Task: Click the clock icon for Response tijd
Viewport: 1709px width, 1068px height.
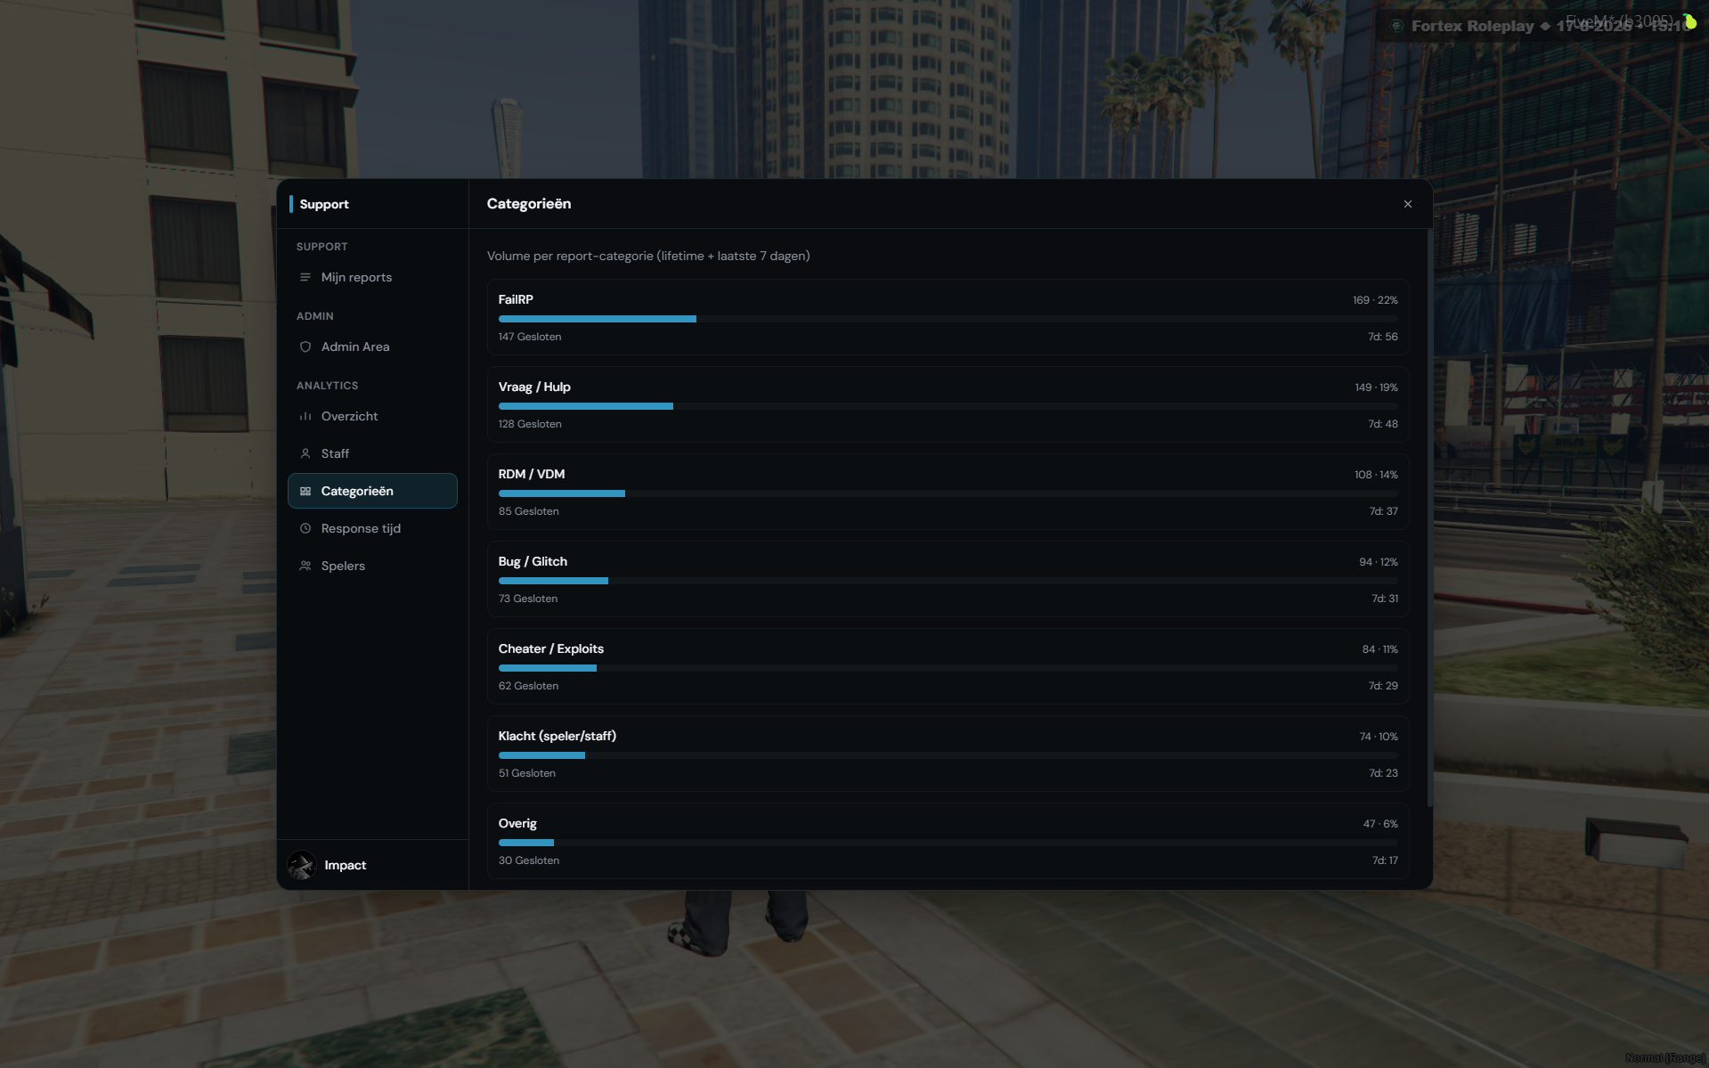Action: coord(305,528)
